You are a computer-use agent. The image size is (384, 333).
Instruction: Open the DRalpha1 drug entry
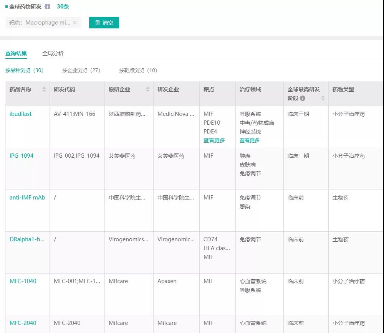click(27, 239)
